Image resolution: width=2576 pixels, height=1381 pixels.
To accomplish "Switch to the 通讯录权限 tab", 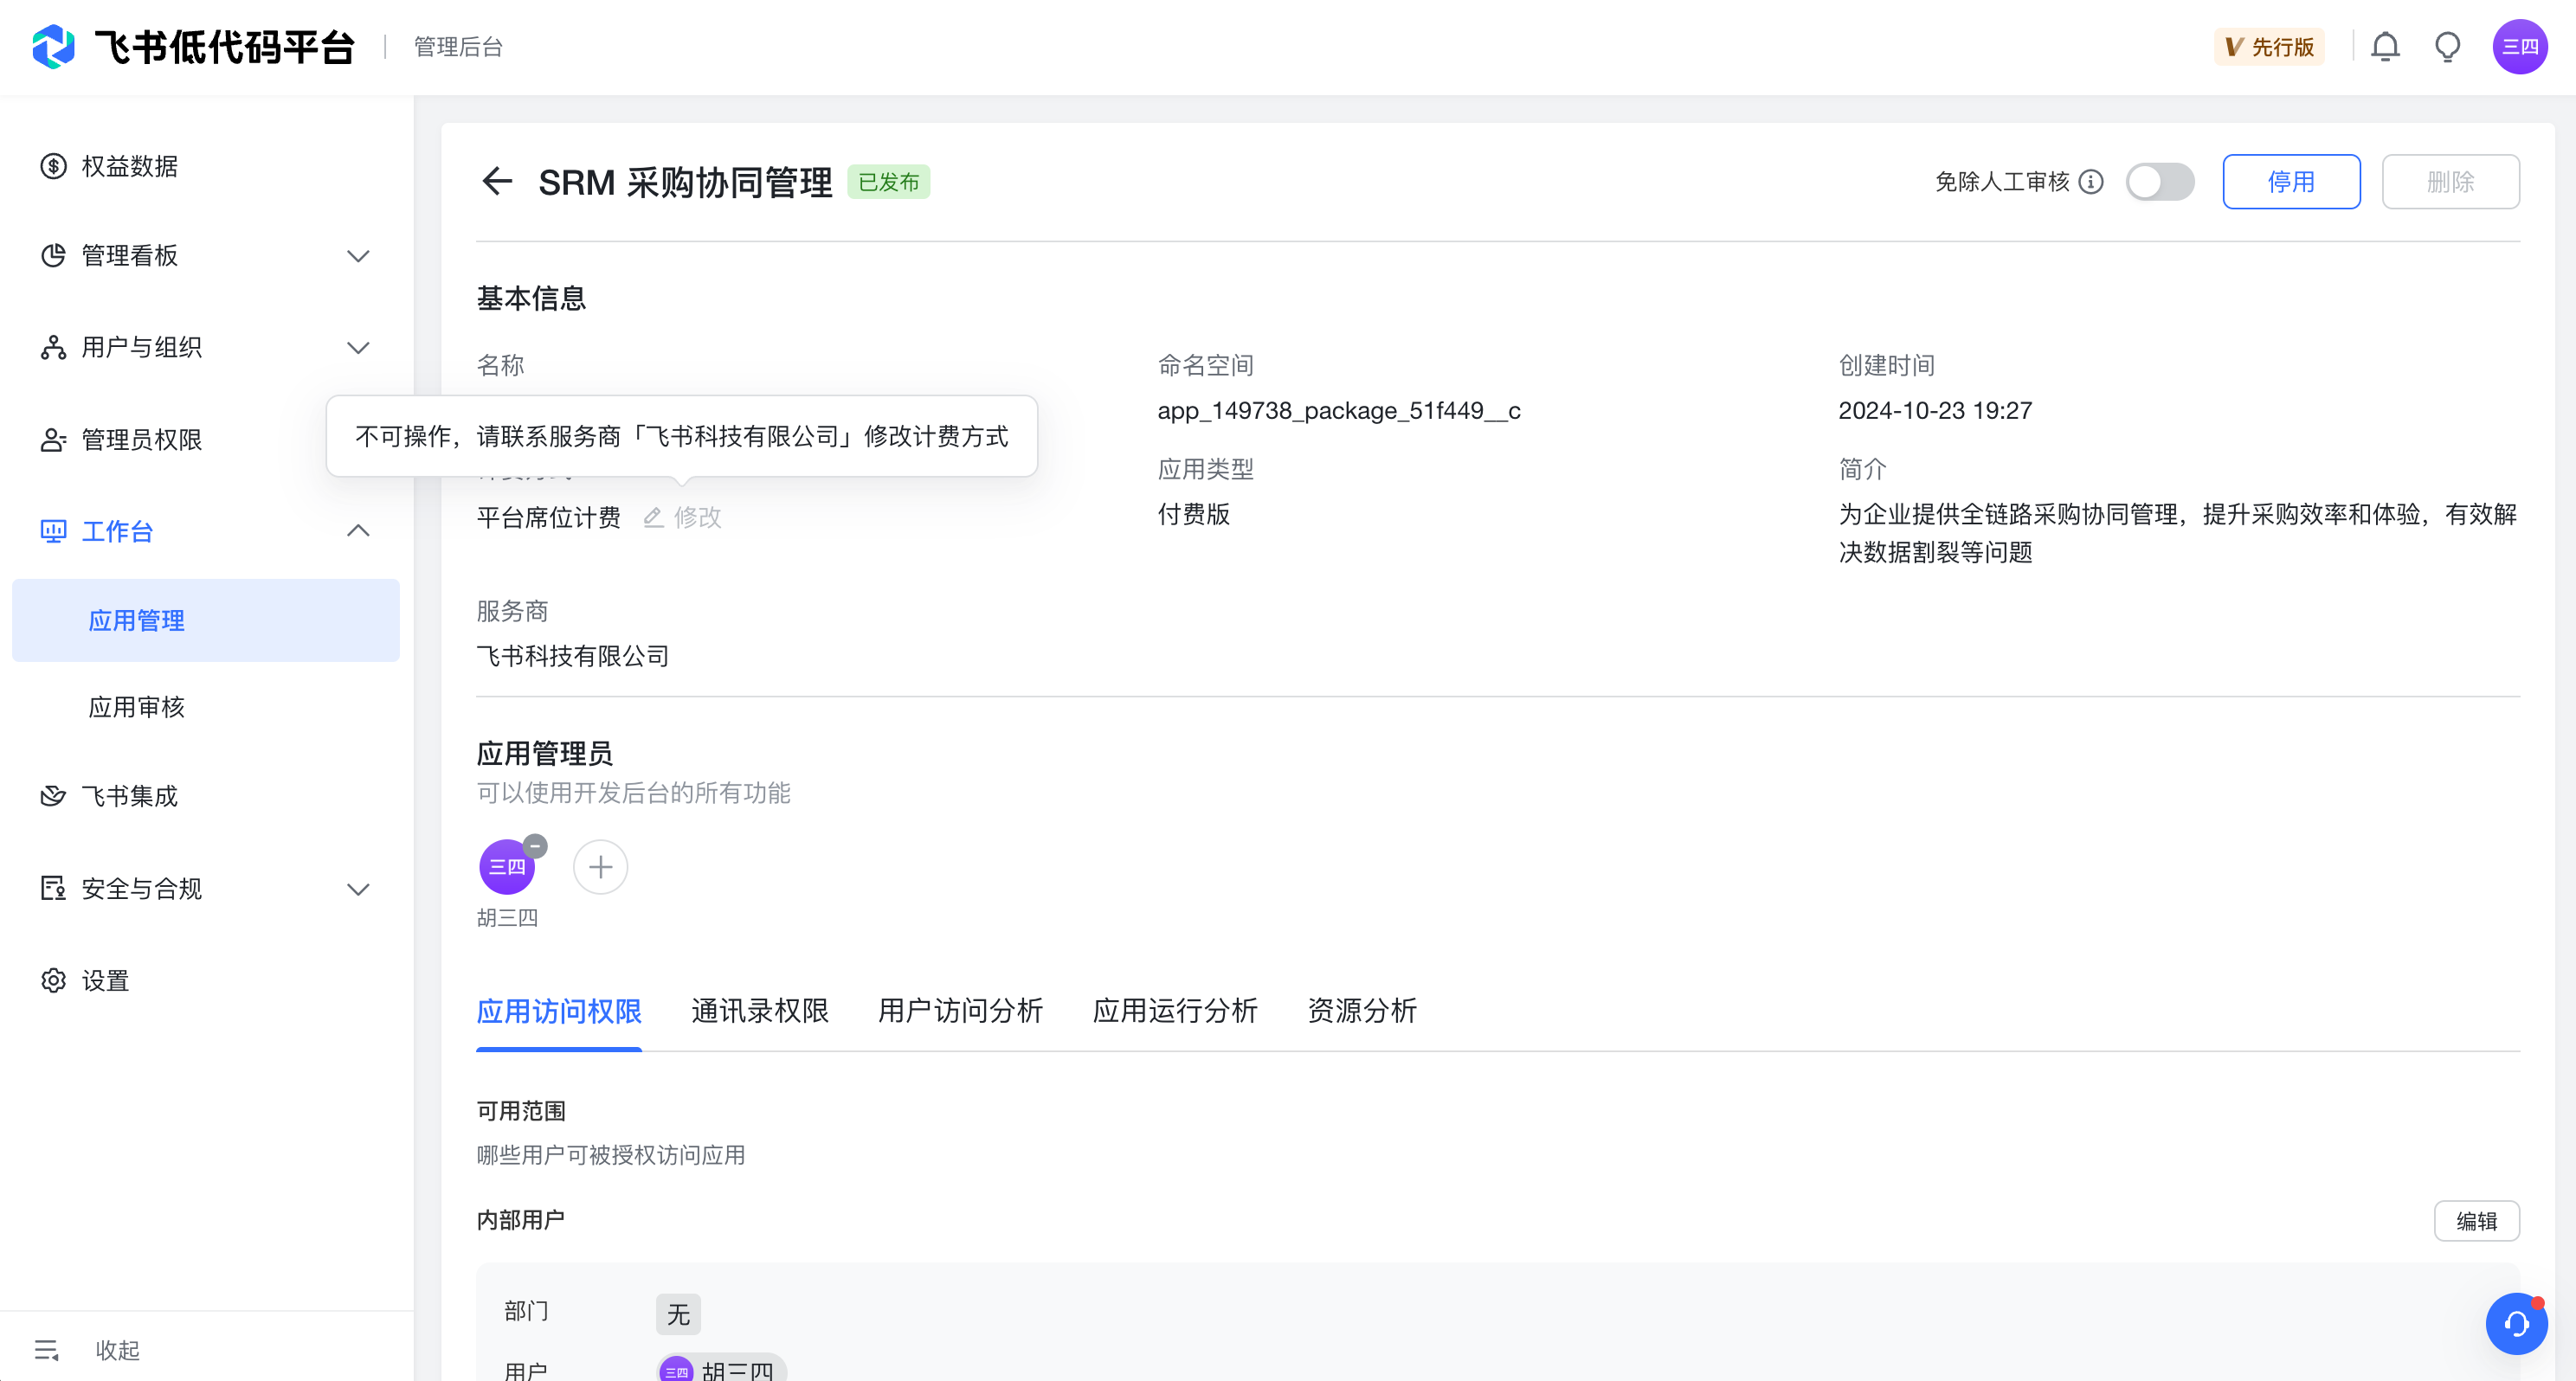I will [x=760, y=1011].
